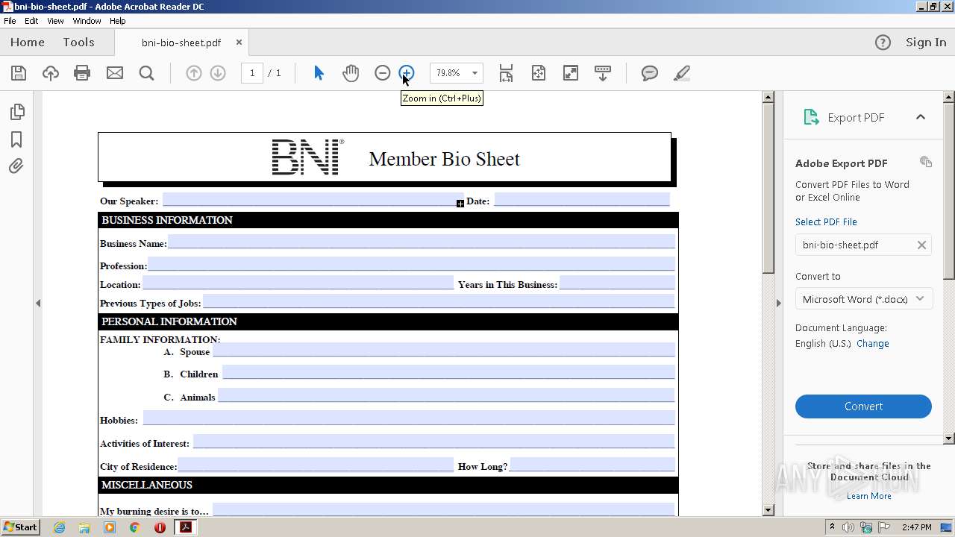Click the upload to cloud icon
Screen dimensions: 955x537
[51, 73]
